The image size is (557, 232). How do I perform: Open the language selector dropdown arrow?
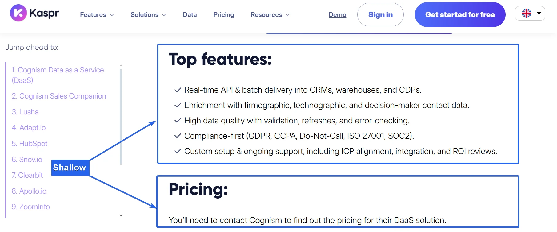click(x=539, y=13)
